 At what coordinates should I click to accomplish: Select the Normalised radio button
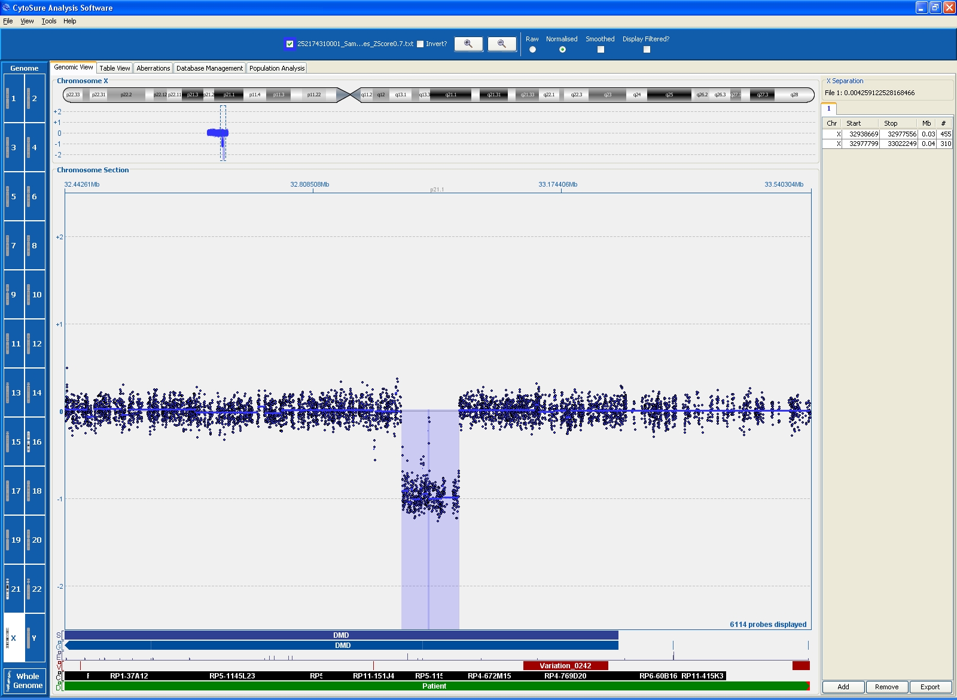pyautogui.click(x=562, y=50)
